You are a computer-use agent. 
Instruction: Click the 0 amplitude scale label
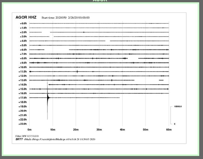click(174, 124)
